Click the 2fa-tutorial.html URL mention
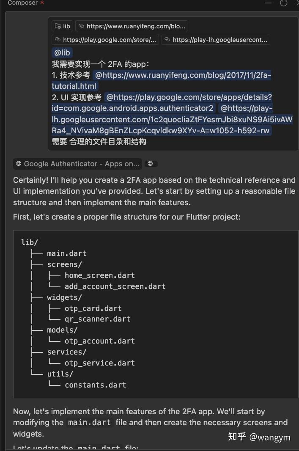The width and height of the screenshot is (299, 451). tap(161, 80)
